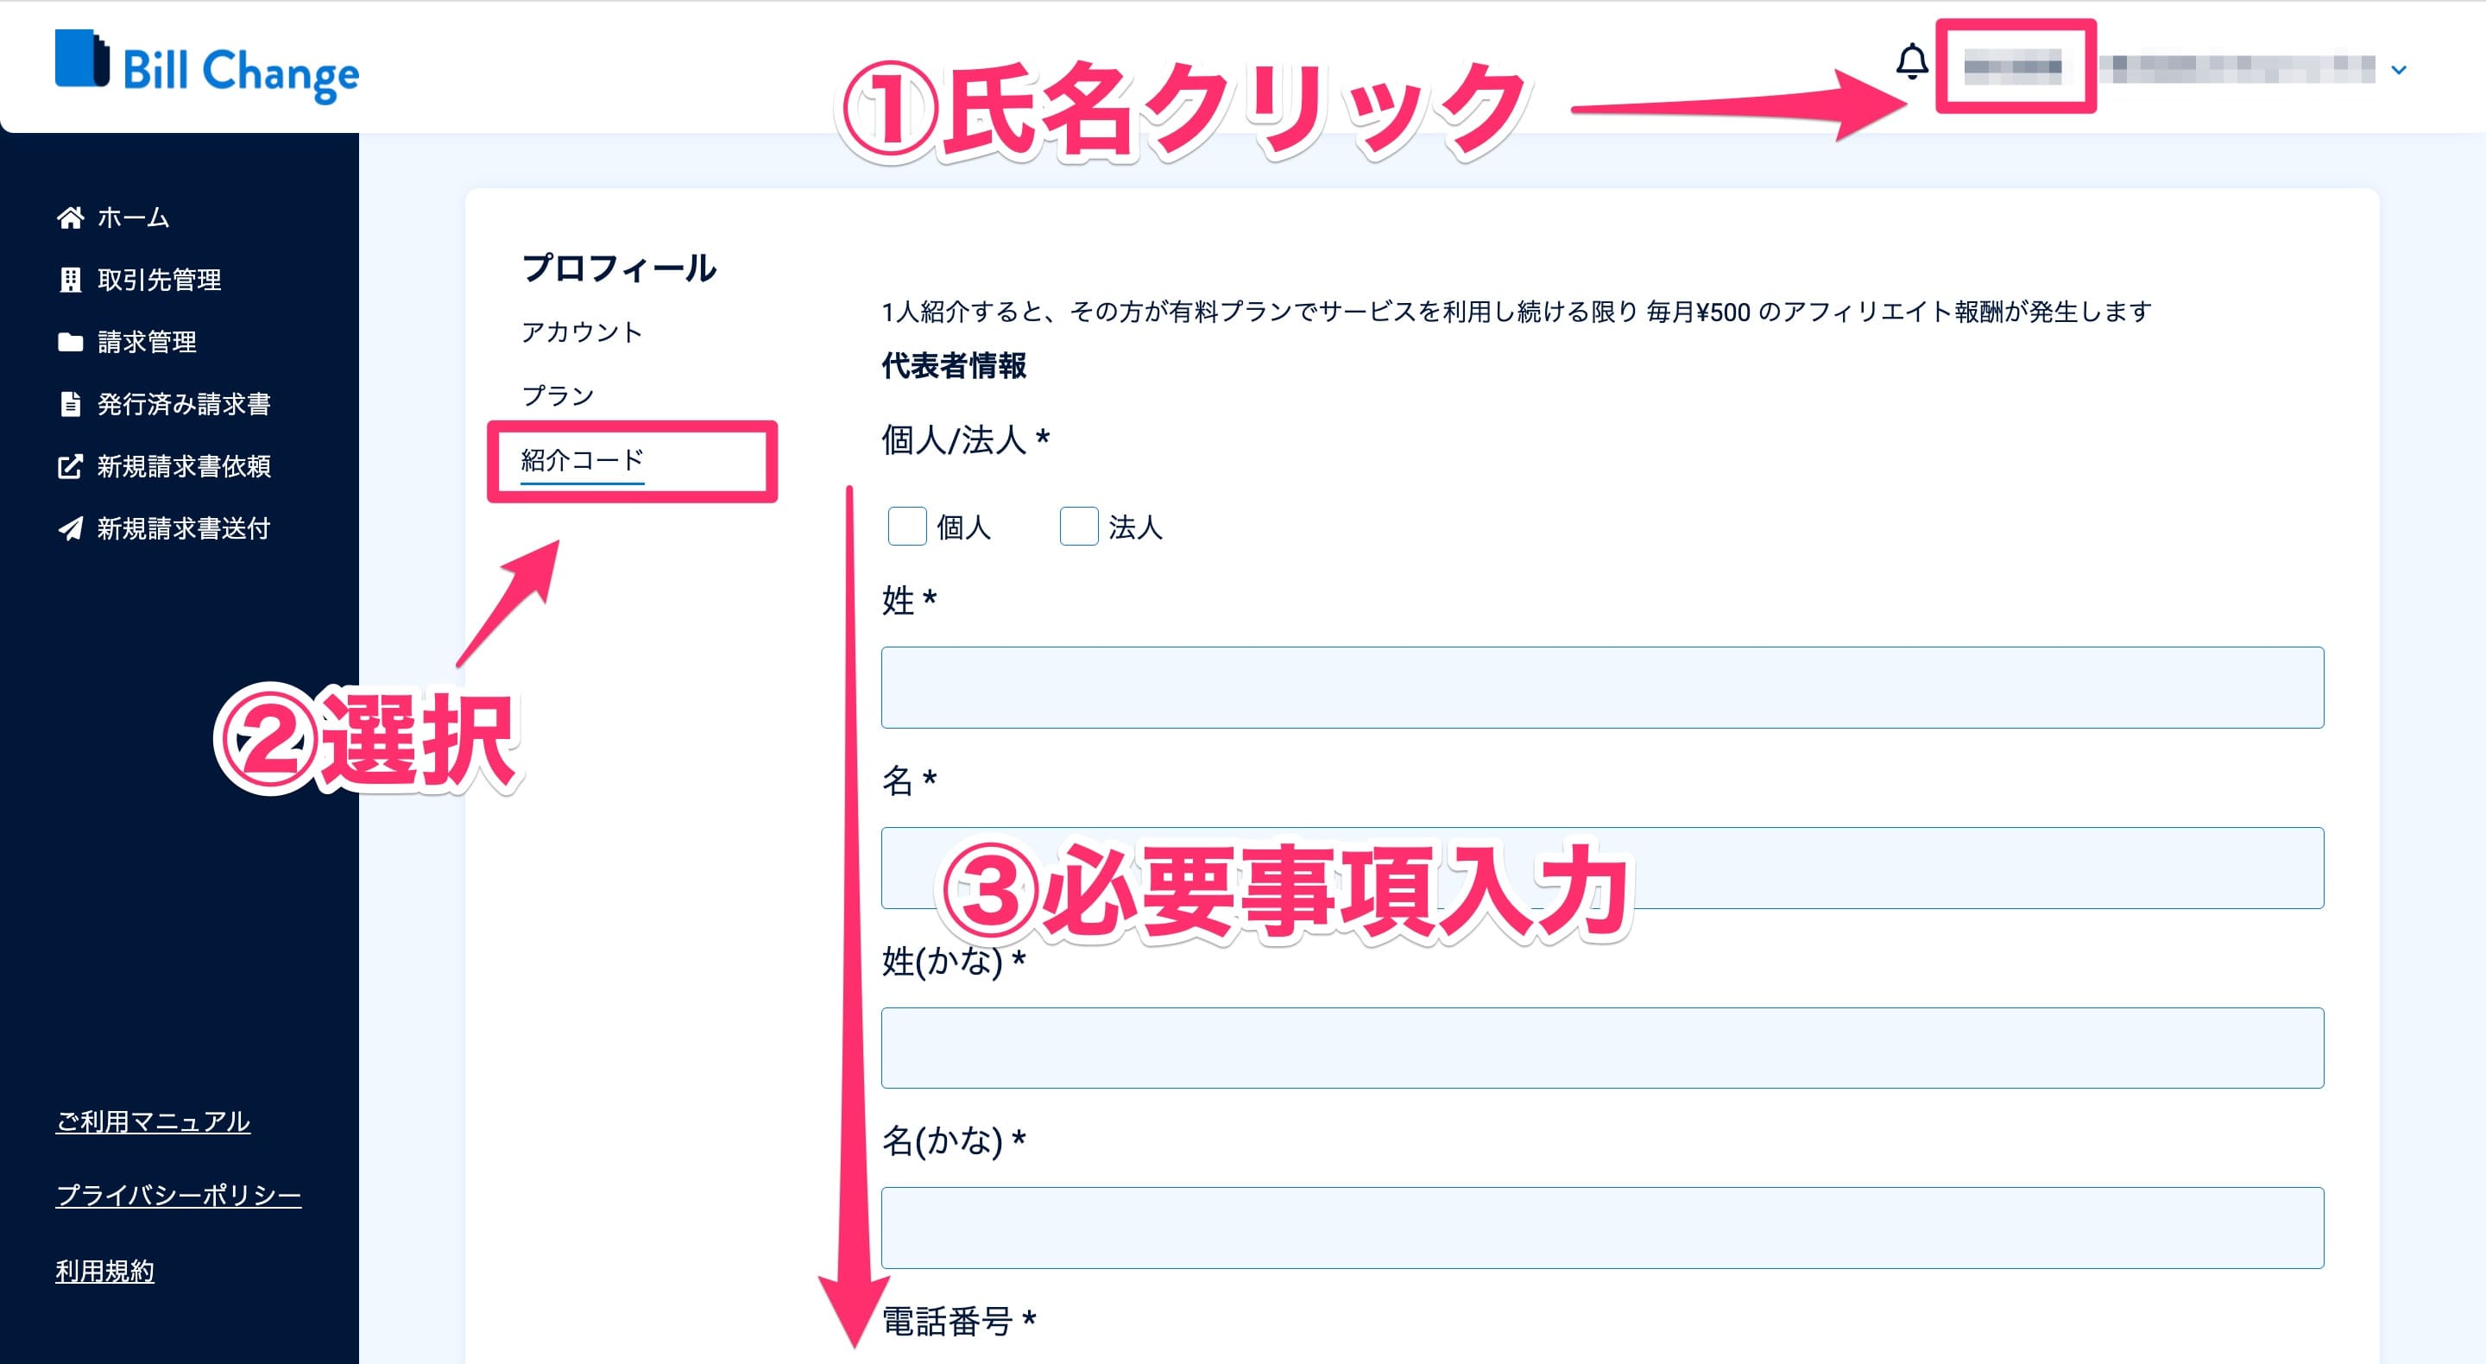Image resolution: width=2486 pixels, height=1364 pixels.
Task: Click the building icon for 取引先管理
Action: point(71,280)
